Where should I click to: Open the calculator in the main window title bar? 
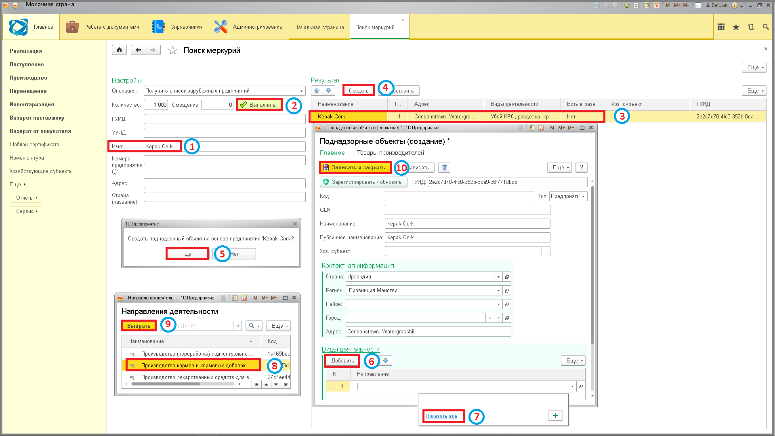point(647,5)
